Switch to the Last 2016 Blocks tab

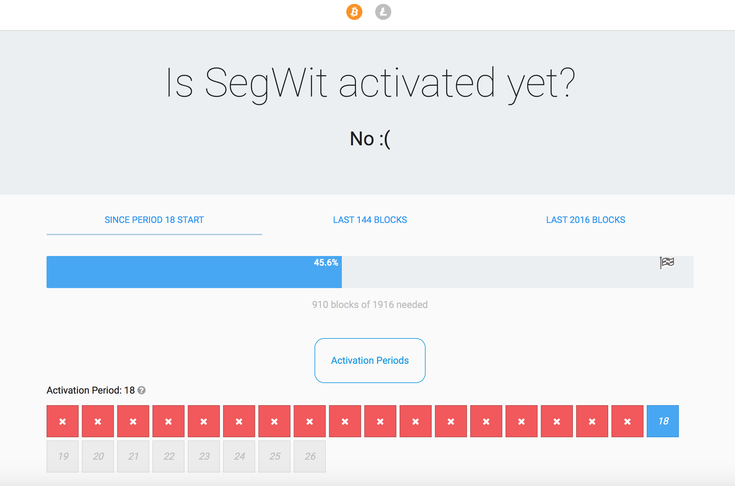point(586,220)
